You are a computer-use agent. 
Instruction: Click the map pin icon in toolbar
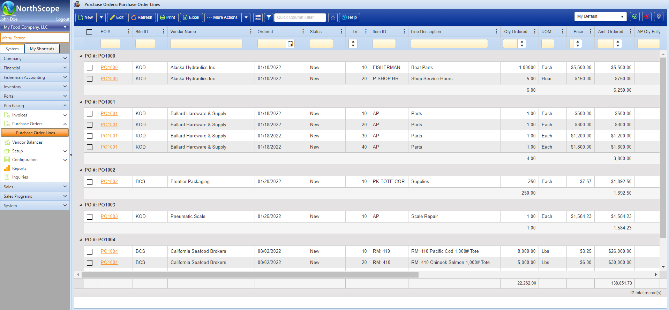pos(659,16)
